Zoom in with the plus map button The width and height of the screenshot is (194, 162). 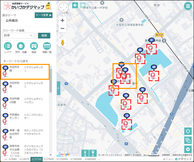pos(62,20)
